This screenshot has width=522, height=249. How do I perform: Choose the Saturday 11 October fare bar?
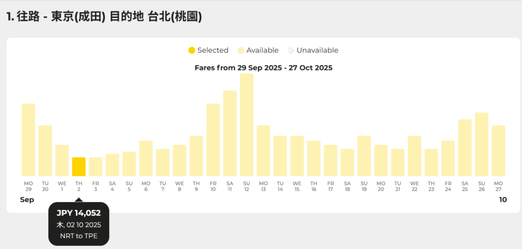[230, 133]
